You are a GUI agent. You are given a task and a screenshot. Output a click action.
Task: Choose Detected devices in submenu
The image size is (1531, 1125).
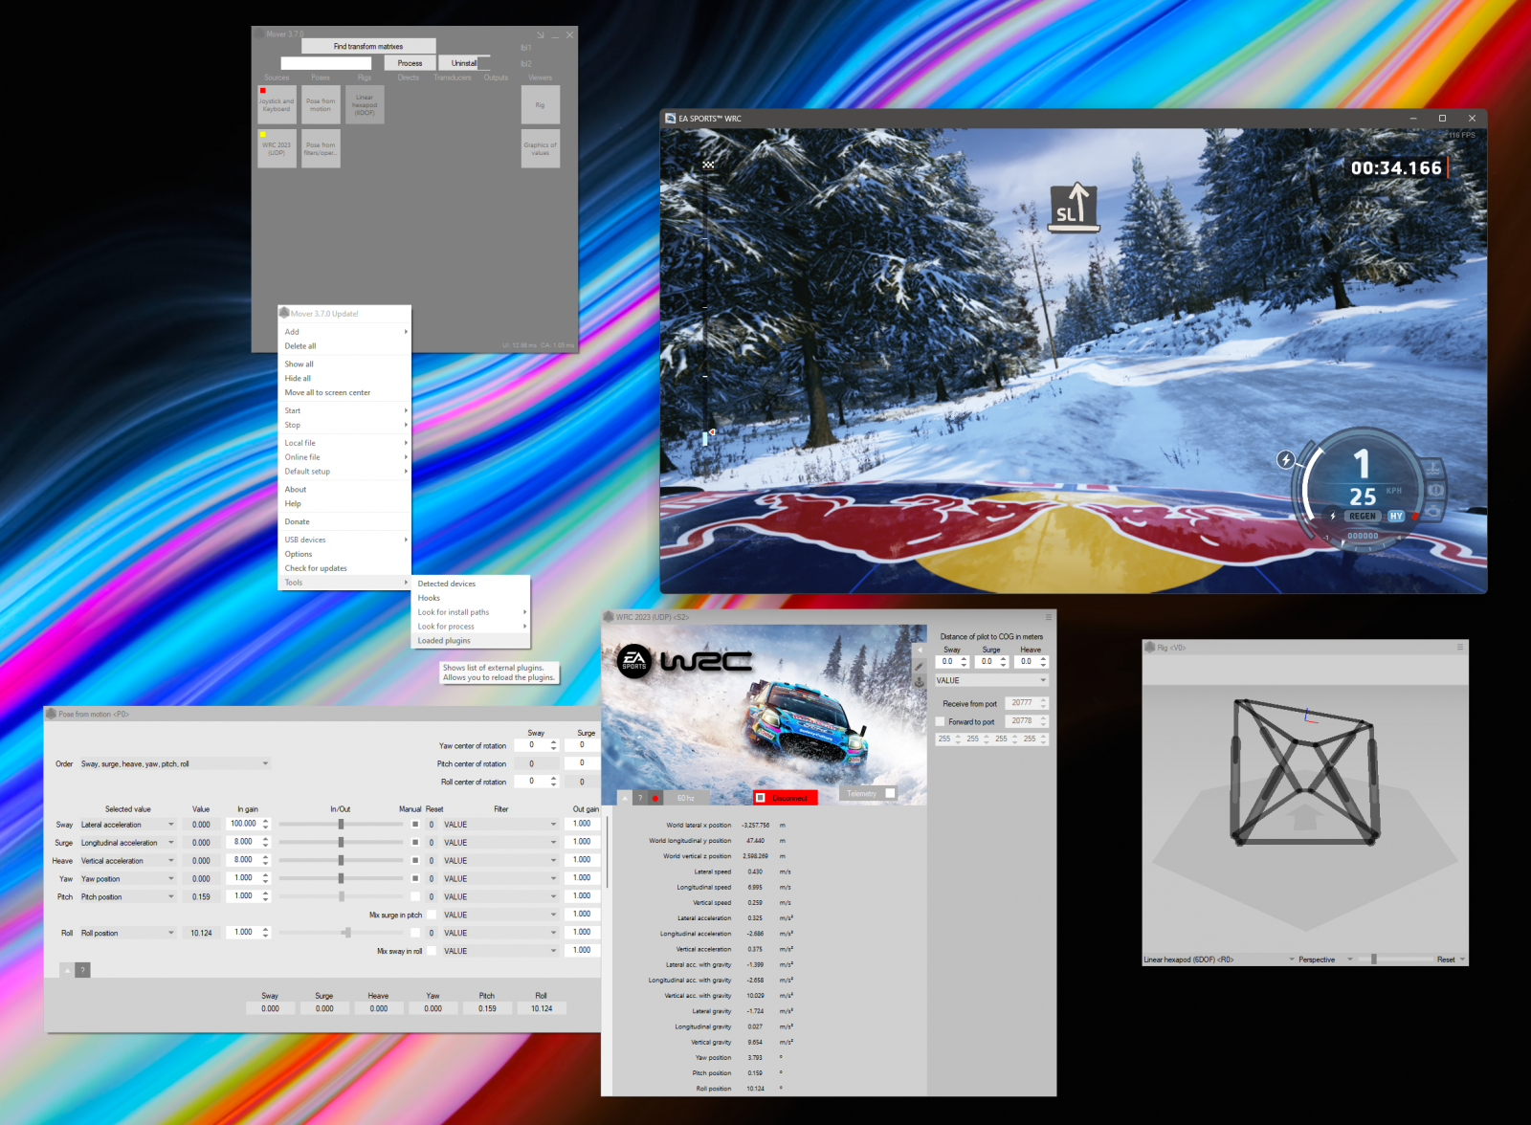[x=470, y=584]
